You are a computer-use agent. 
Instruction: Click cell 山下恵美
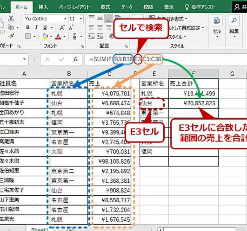(x=25, y=200)
